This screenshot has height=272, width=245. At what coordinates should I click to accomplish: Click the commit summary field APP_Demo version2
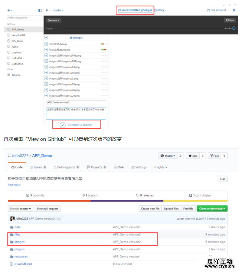(76, 103)
